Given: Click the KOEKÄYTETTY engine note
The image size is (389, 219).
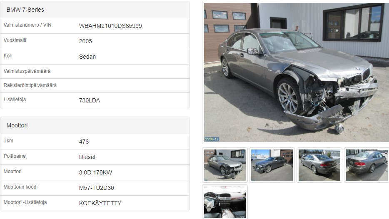Looking at the screenshot, I should pos(100,203).
